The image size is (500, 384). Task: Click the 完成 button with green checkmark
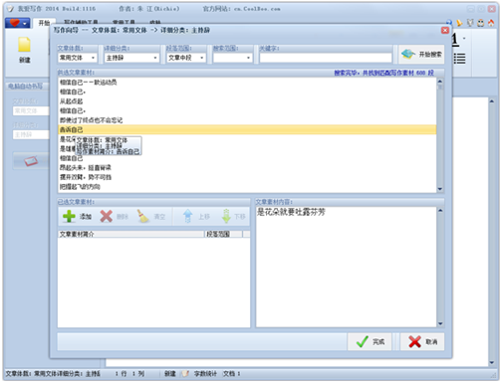click(x=370, y=342)
